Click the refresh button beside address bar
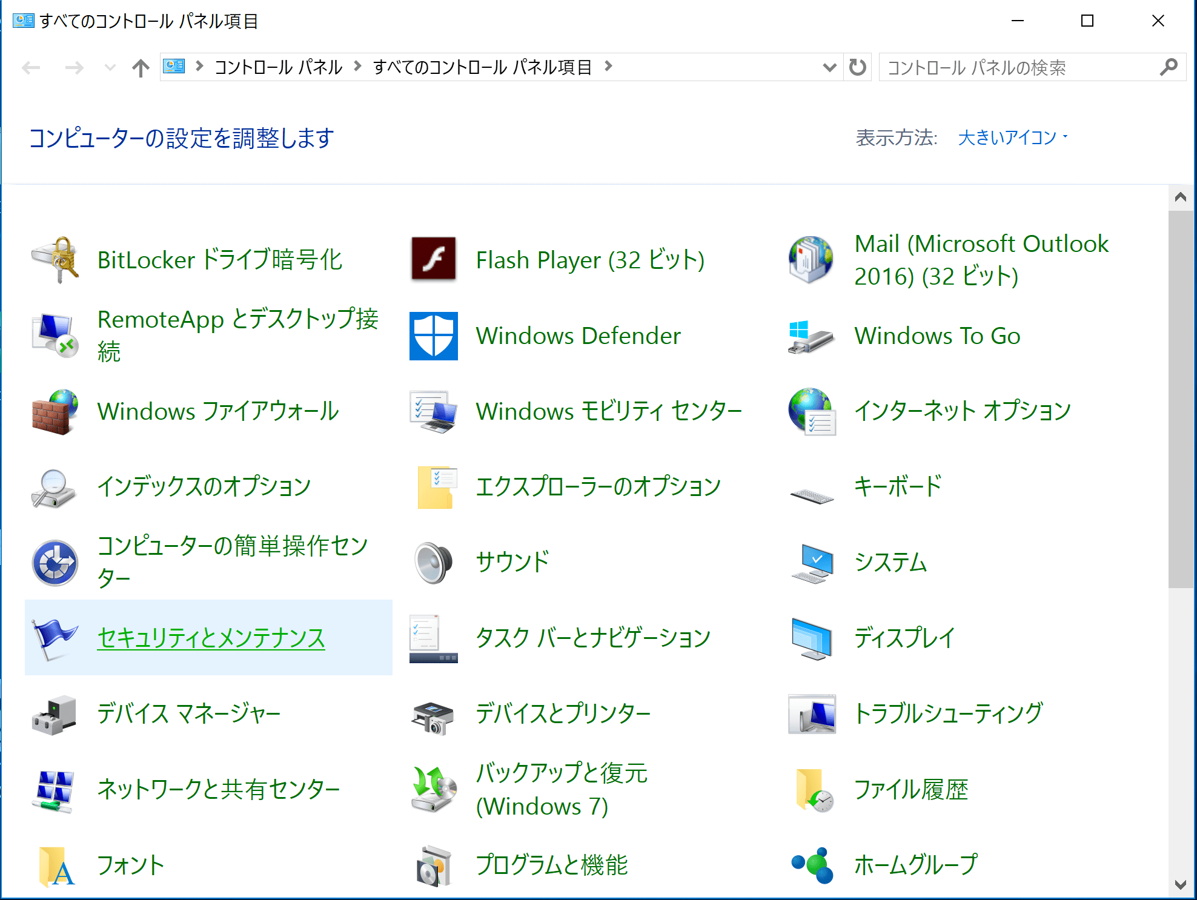The width and height of the screenshot is (1197, 900). (857, 67)
